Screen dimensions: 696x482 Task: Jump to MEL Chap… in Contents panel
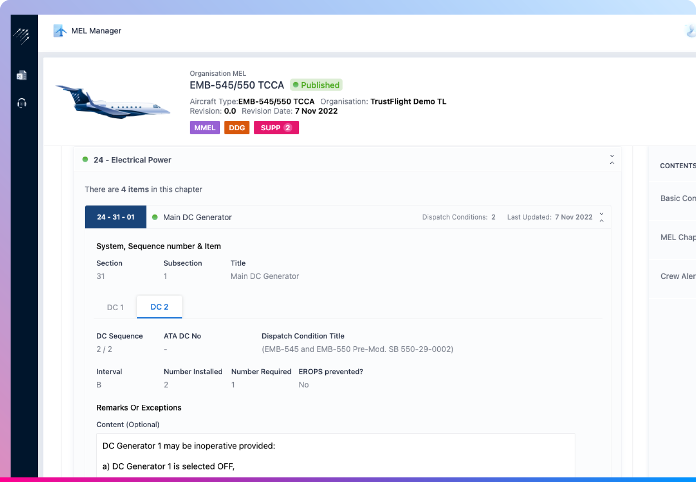[x=677, y=237]
